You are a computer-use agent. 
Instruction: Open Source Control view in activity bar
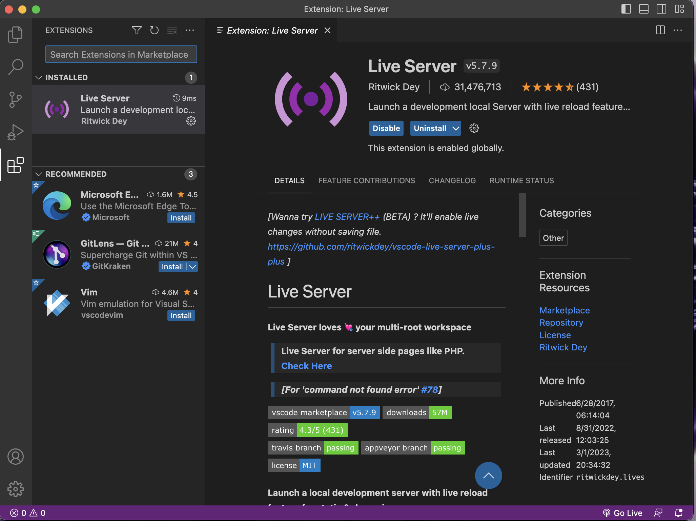coord(15,99)
